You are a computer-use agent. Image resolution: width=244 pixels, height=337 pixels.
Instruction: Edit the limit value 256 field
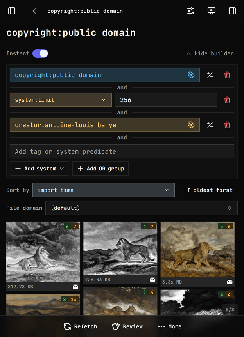[x=166, y=100]
